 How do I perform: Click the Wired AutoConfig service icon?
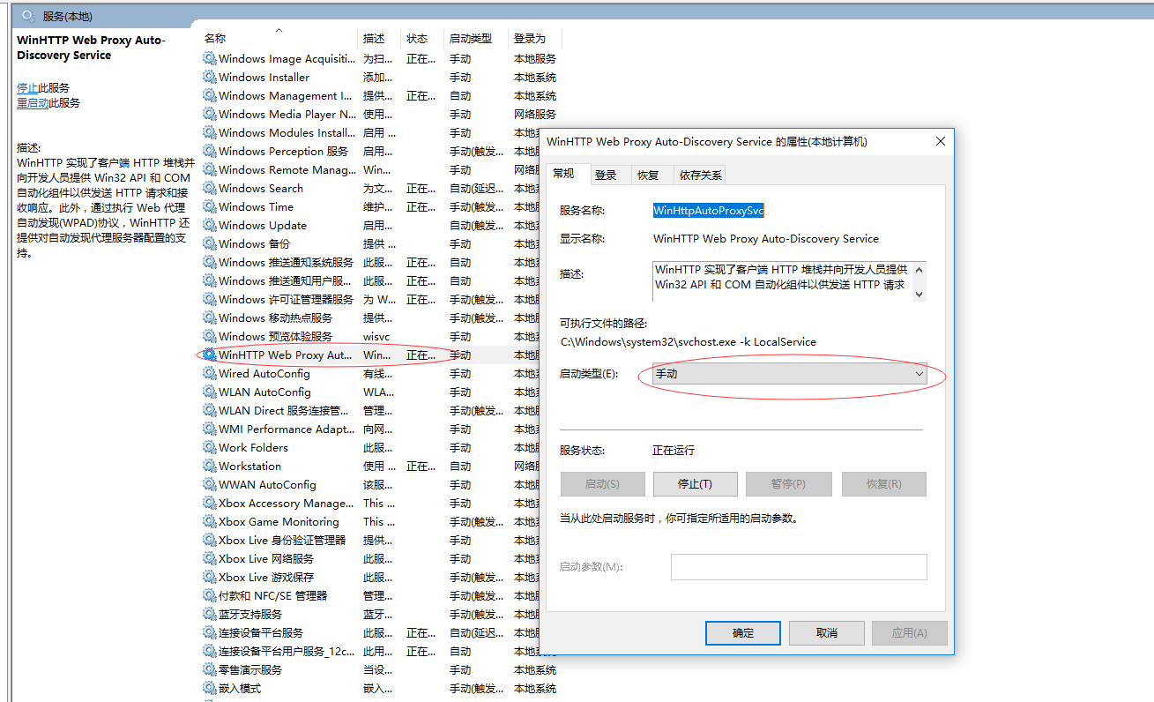[209, 373]
